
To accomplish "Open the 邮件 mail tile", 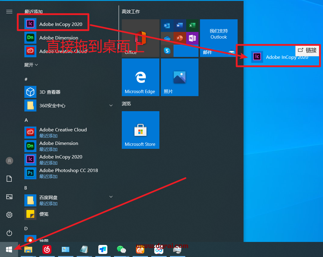I will (x=219, y=38).
